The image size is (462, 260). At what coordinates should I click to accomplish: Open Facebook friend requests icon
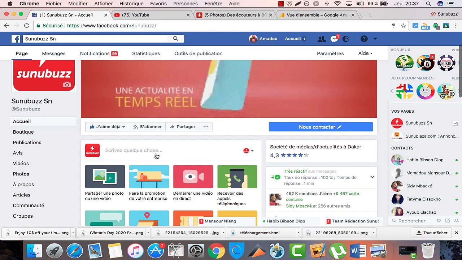pyautogui.click(x=321, y=39)
